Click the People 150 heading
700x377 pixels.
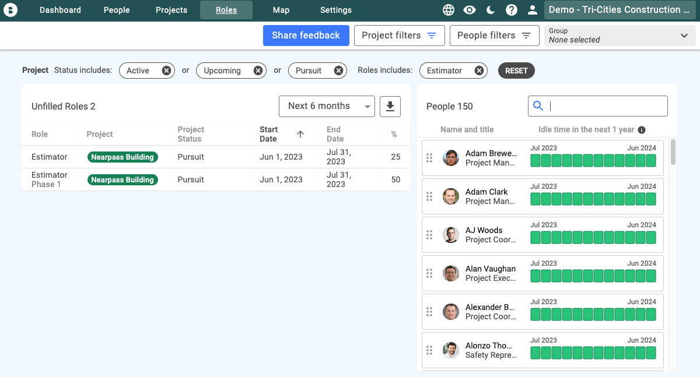pyautogui.click(x=450, y=106)
